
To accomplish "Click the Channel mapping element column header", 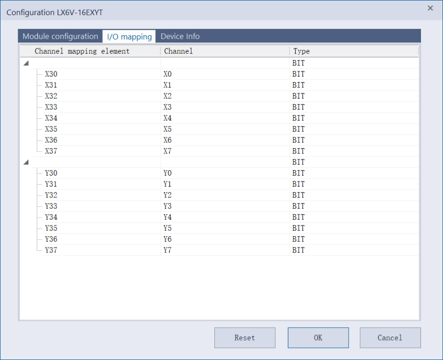I will pyautogui.click(x=82, y=51).
